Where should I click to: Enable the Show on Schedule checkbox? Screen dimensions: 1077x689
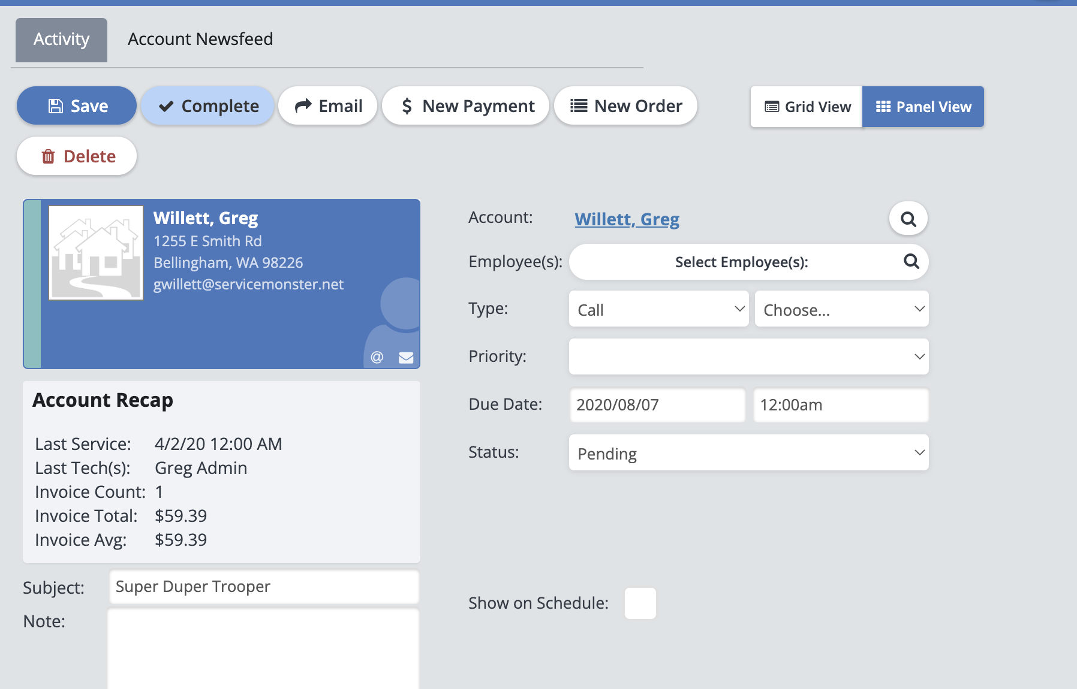(640, 603)
